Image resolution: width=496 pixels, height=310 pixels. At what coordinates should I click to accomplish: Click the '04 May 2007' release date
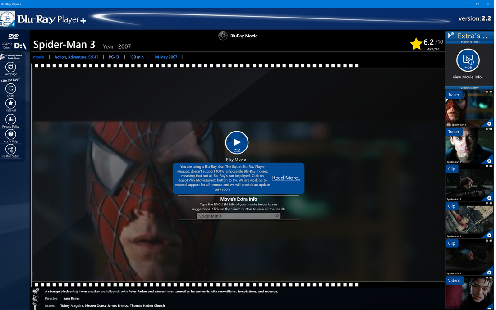click(166, 57)
